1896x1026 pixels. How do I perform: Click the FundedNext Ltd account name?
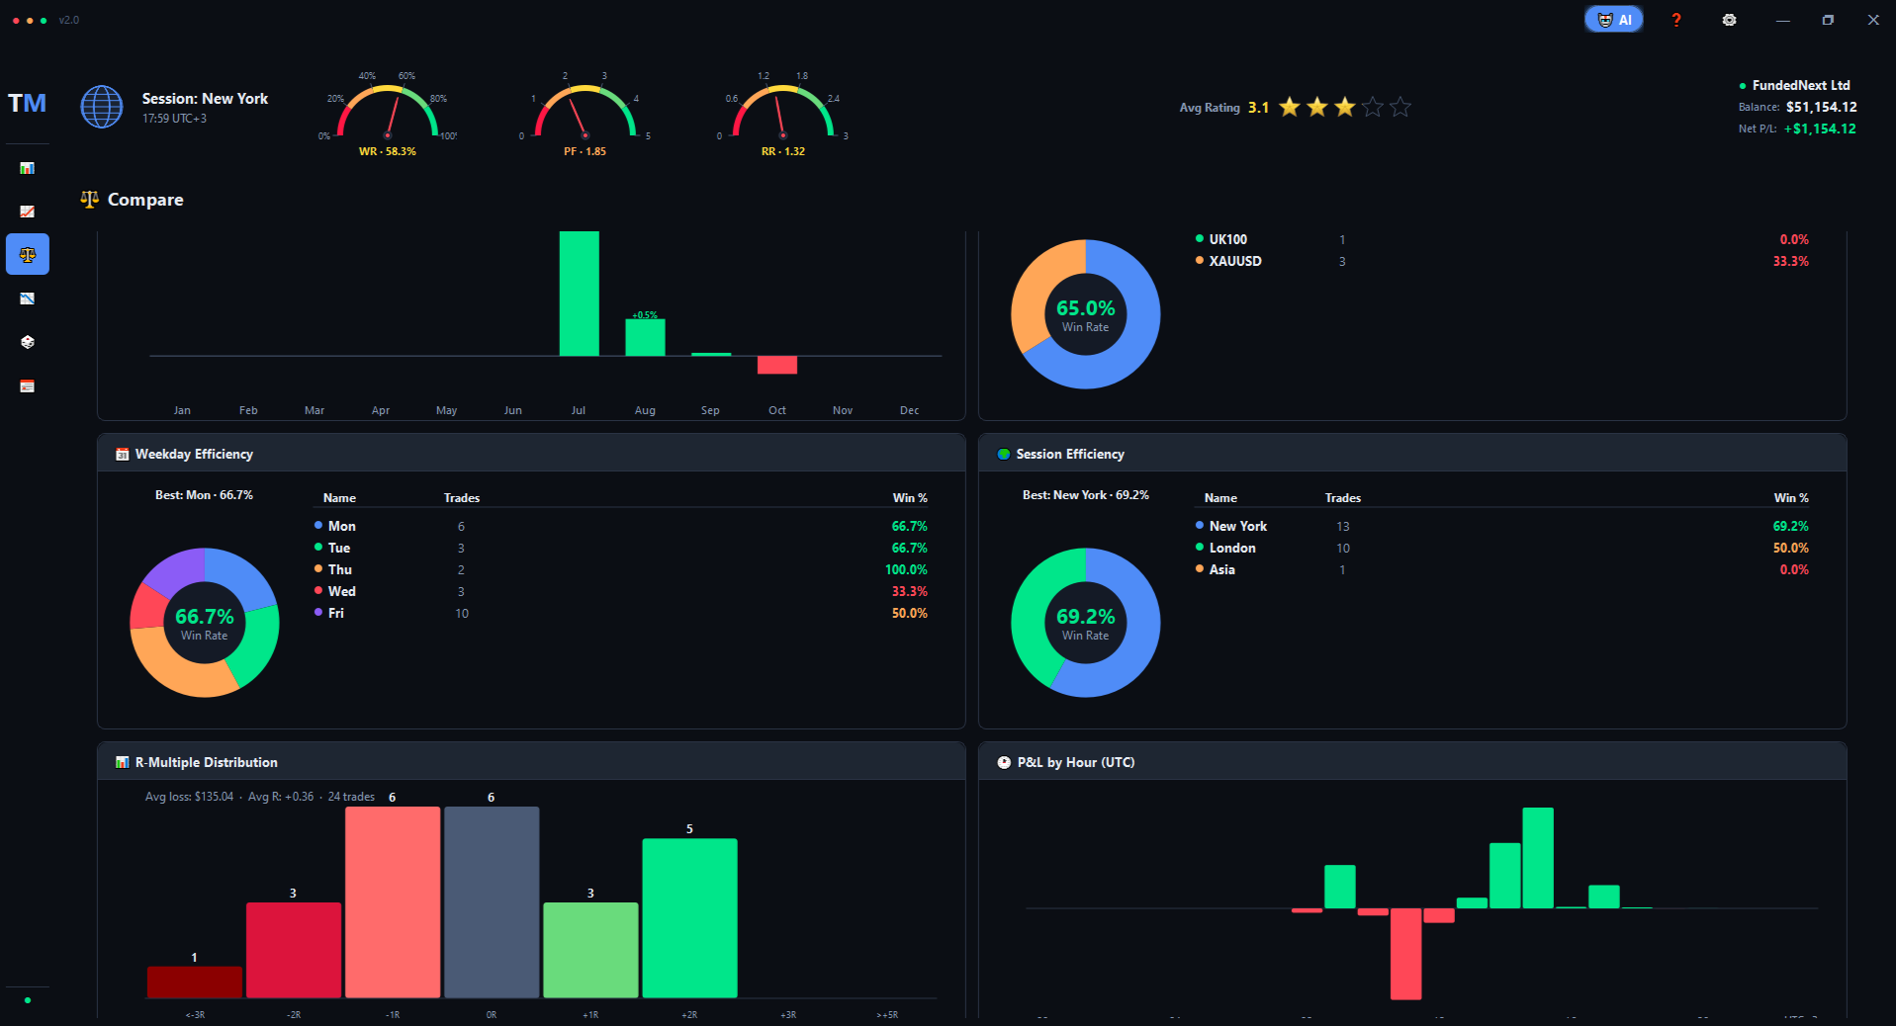(x=1800, y=85)
